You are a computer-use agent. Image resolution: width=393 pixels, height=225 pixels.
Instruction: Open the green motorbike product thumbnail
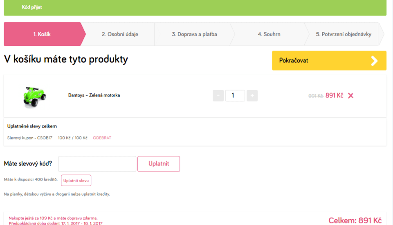[x=34, y=96]
